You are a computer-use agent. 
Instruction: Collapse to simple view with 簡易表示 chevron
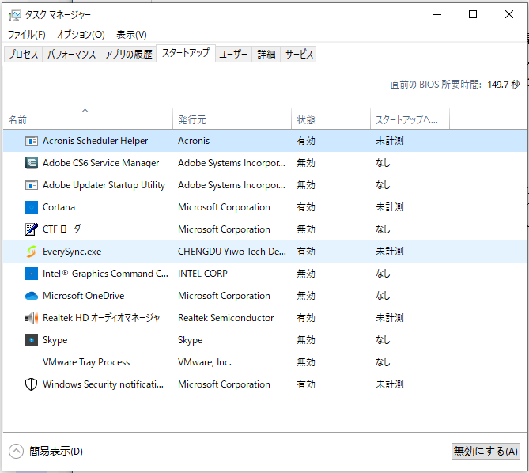(16, 451)
